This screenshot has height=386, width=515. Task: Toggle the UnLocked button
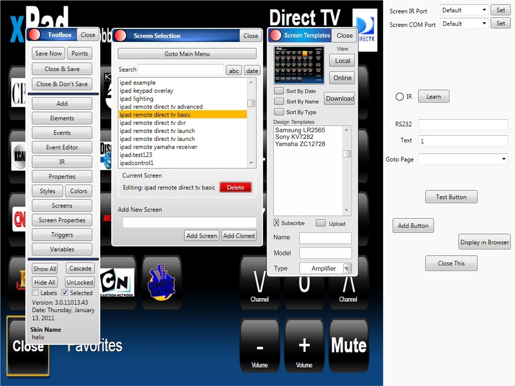(x=79, y=282)
